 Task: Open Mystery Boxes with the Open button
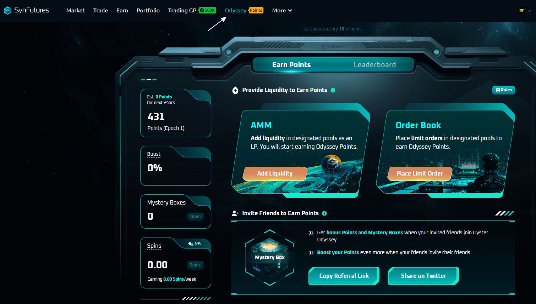pos(195,217)
